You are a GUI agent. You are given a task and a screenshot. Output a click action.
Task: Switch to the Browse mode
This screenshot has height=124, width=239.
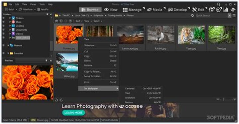tap(90, 10)
